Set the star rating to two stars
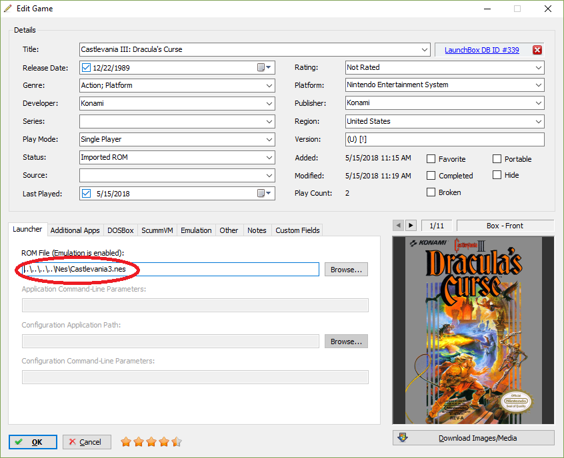Viewport: 564px width, 458px height. tap(139, 442)
